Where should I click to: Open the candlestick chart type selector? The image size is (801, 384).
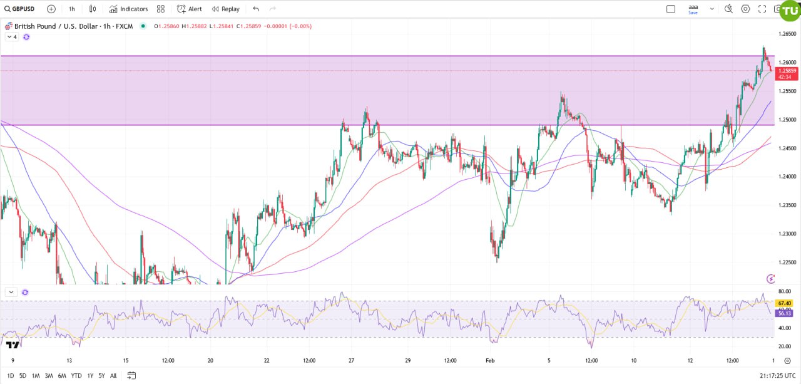93,9
